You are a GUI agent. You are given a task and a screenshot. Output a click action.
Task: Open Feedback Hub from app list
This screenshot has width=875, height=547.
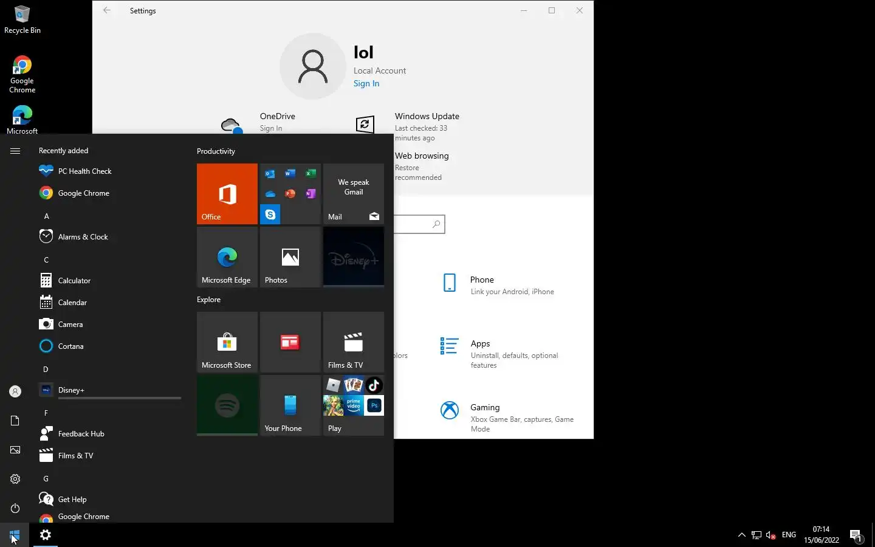tap(109, 434)
